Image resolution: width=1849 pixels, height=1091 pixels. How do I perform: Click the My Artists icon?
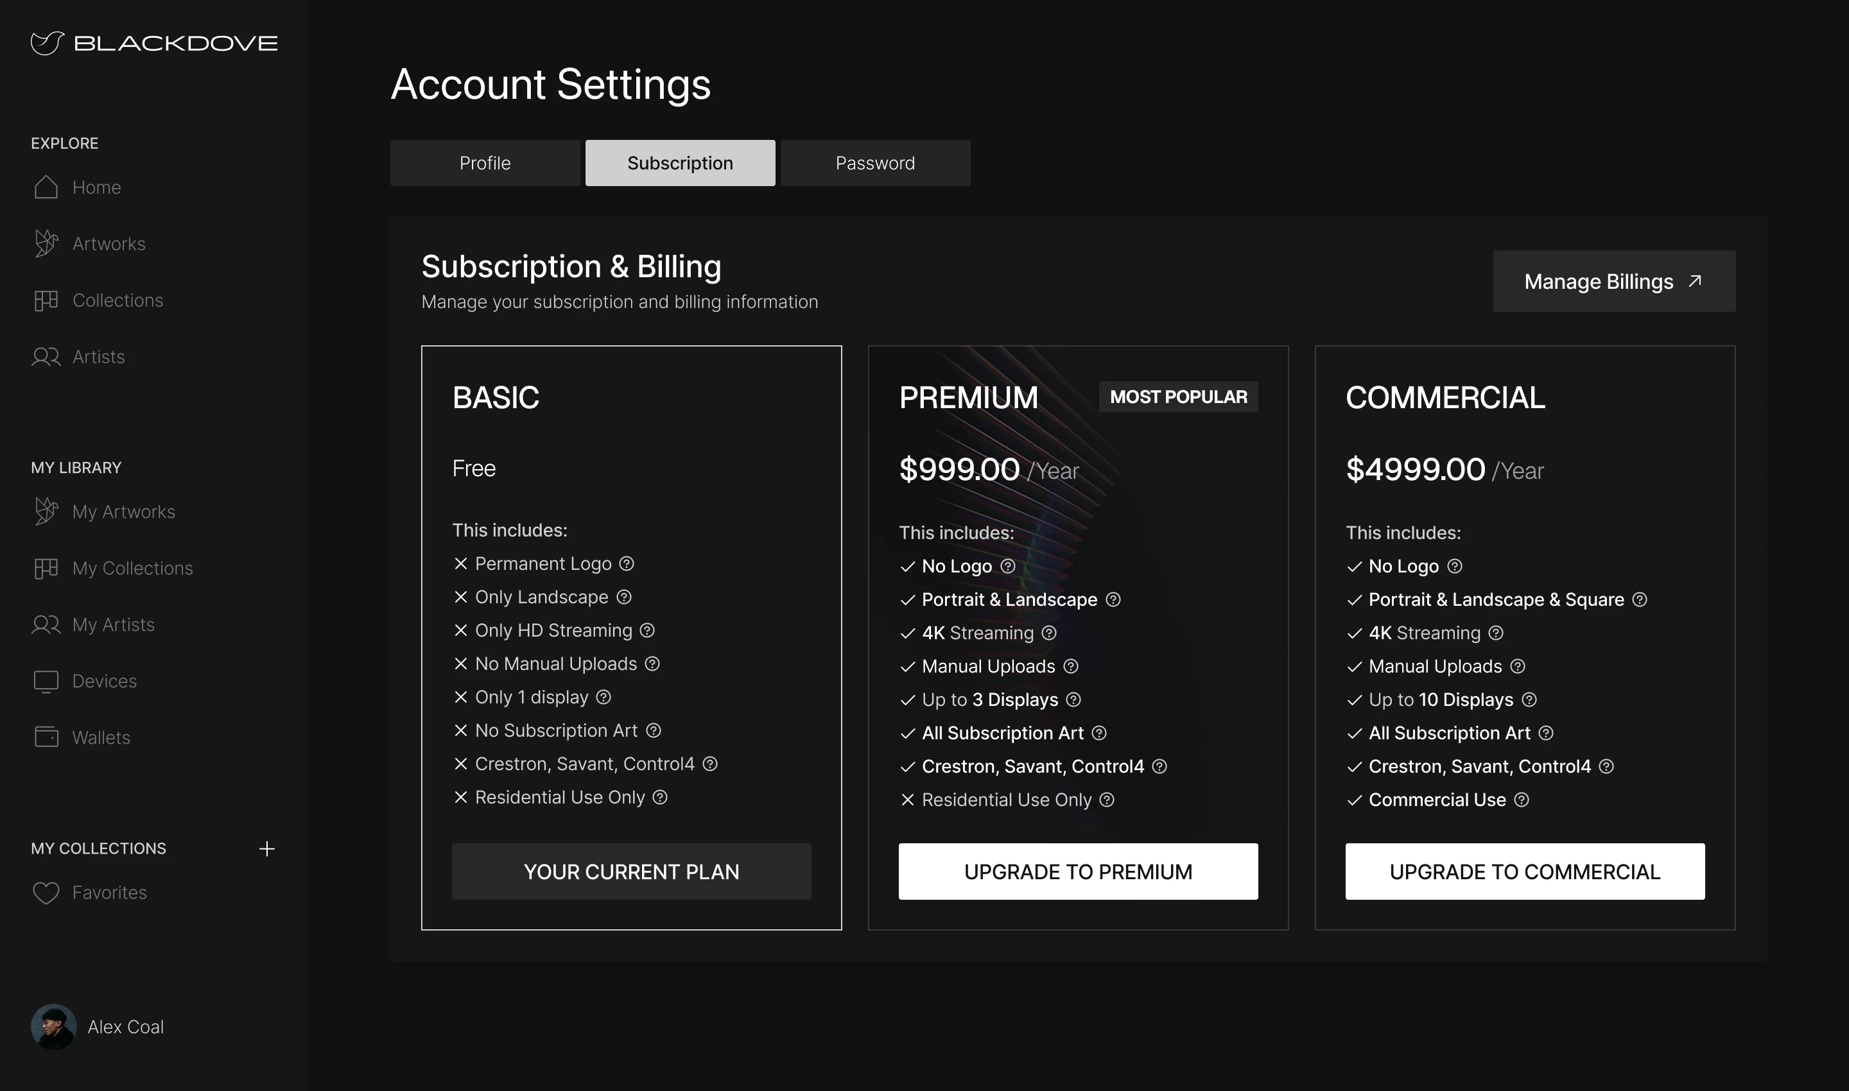pyautogui.click(x=46, y=625)
